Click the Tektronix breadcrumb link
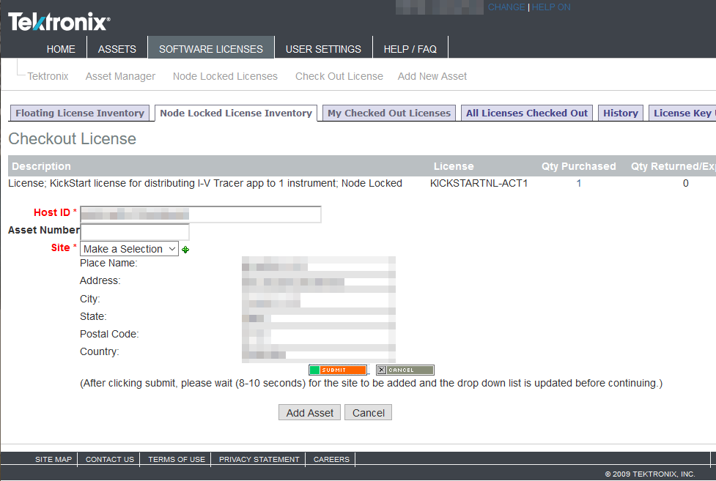 (x=48, y=76)
